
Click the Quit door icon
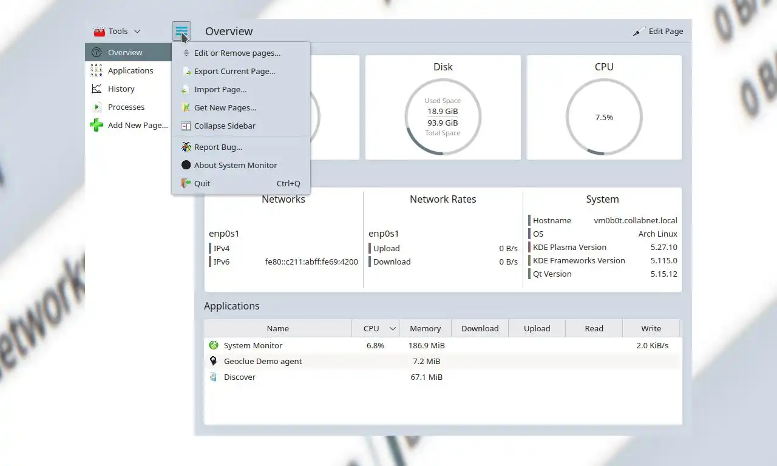186,183
